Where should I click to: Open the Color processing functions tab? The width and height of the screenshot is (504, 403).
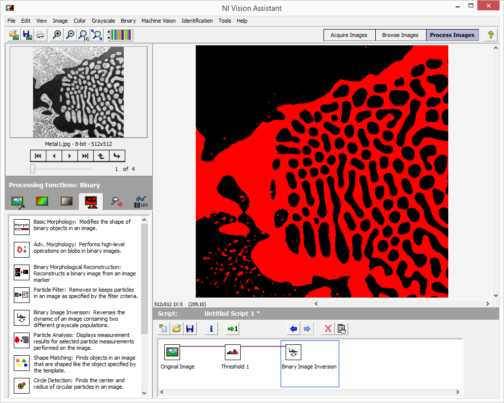[x=42, y=201]
